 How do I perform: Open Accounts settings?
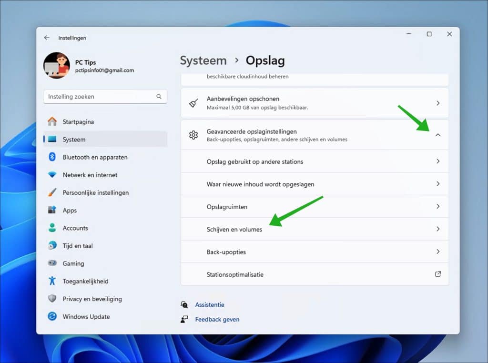[105, 228]
